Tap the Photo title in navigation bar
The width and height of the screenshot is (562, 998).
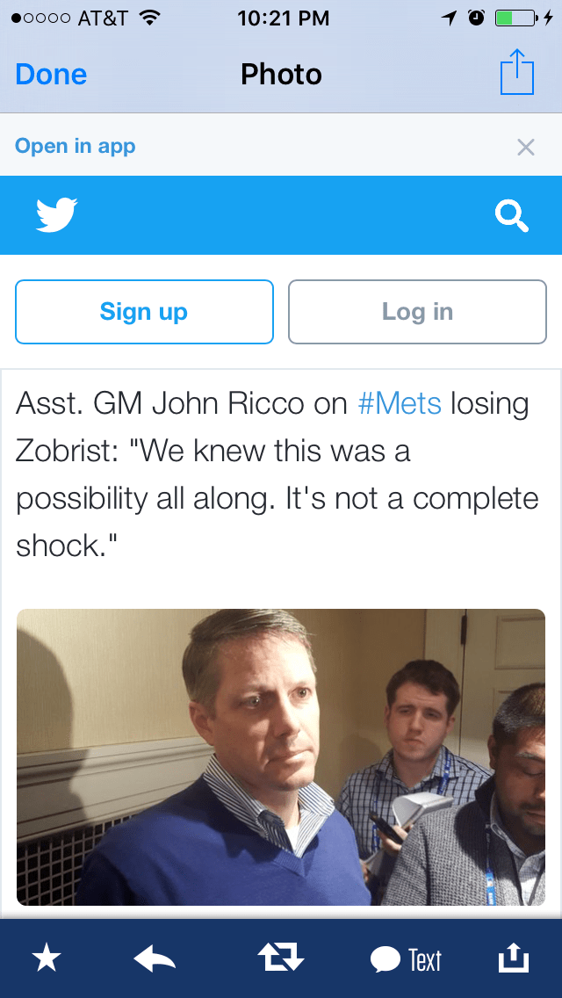tap(281, 75)
